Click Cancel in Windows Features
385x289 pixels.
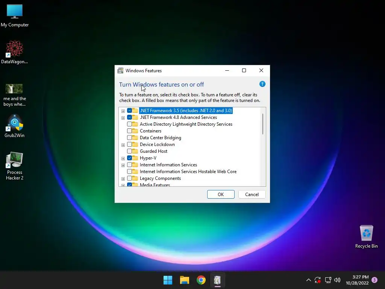252,195
